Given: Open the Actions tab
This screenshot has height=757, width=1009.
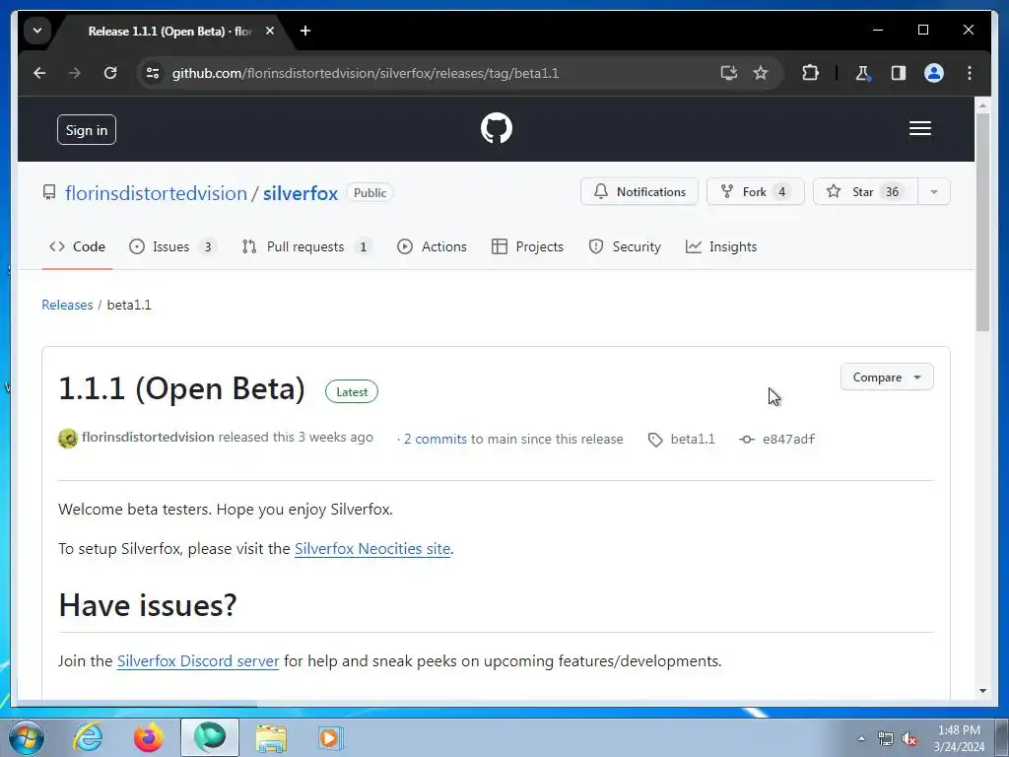Looking at the screenshot, I should (x=432, y=246).
